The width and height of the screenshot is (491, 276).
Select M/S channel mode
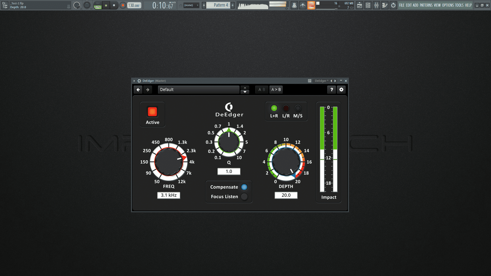pos(298,108)
